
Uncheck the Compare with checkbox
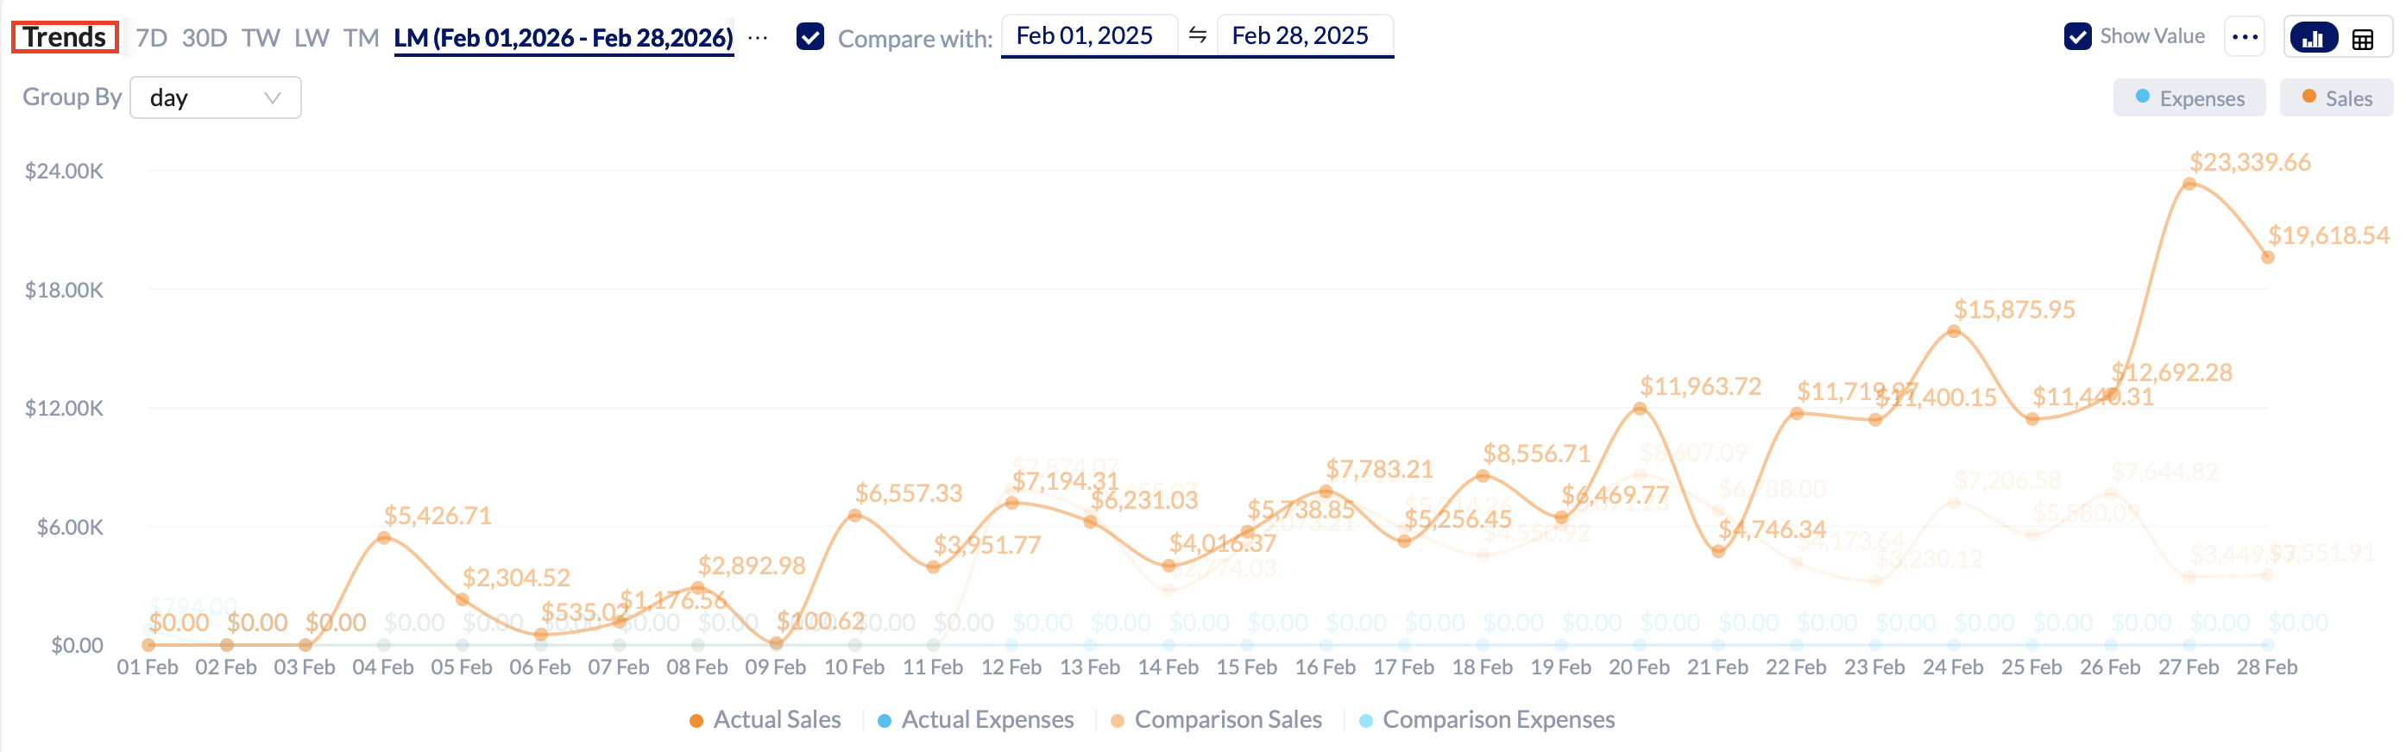tap(809, 37)
